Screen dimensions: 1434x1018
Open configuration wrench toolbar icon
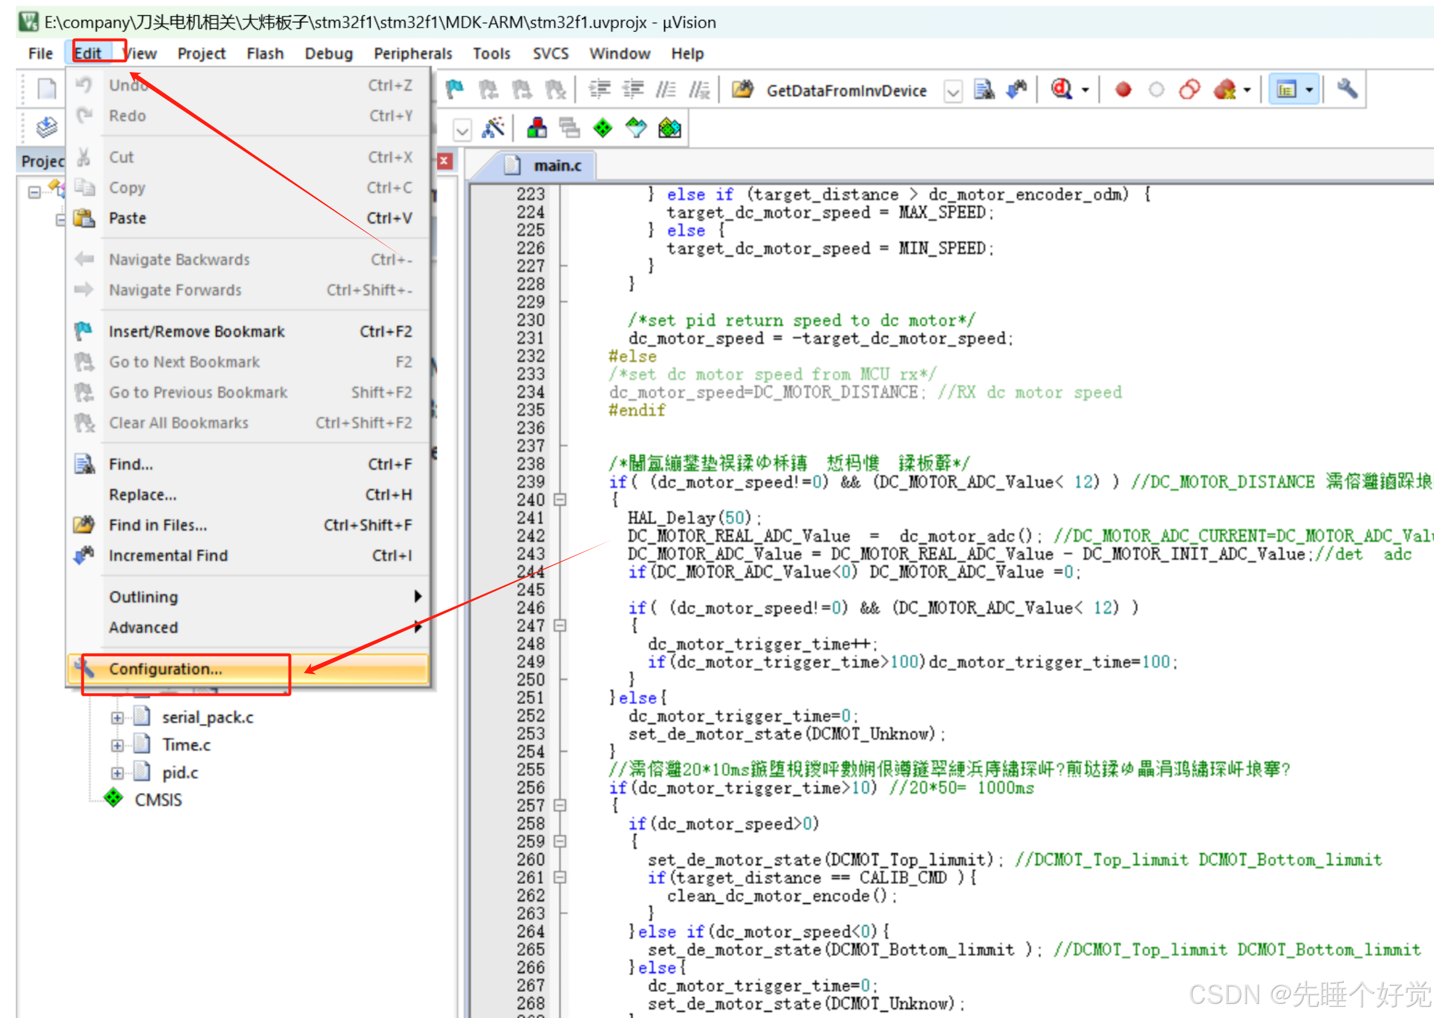coord(1347,90)
